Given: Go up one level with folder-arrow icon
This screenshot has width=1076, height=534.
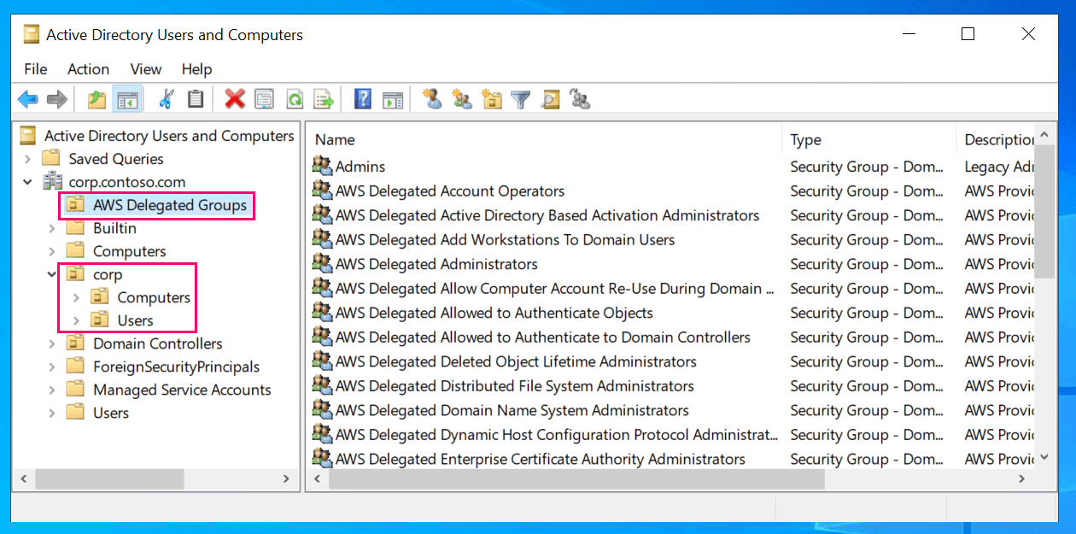Looking at the screenshot, I should [x=97, y=100].
